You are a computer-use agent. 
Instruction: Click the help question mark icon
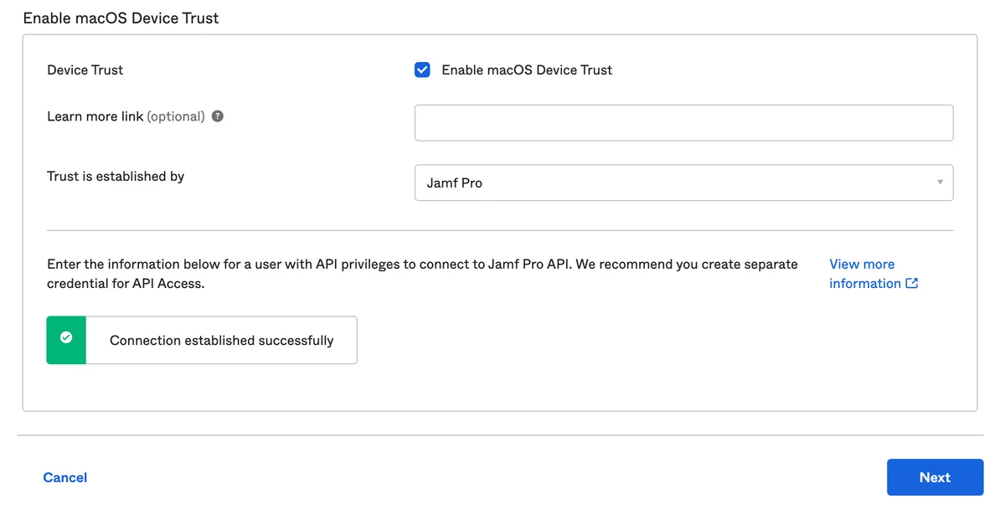[x=218, y=116]
